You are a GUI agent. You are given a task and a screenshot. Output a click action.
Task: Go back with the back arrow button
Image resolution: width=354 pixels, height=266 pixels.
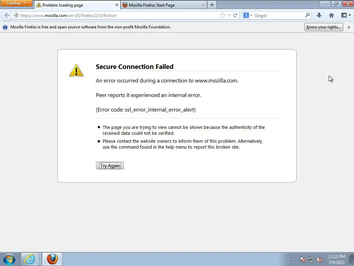(7, 15)
